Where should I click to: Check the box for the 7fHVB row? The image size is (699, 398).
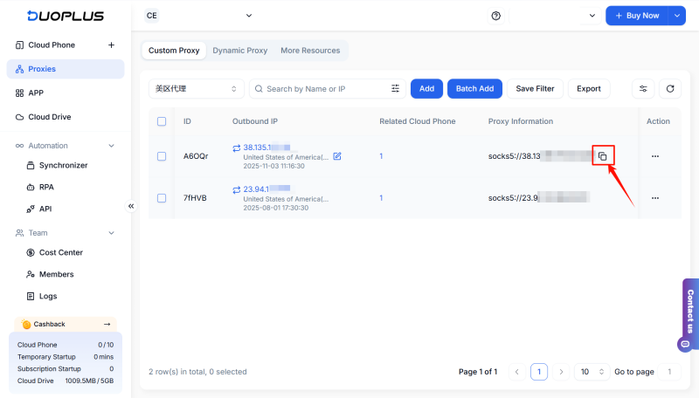pyautogui.click(x=162, y=198)
